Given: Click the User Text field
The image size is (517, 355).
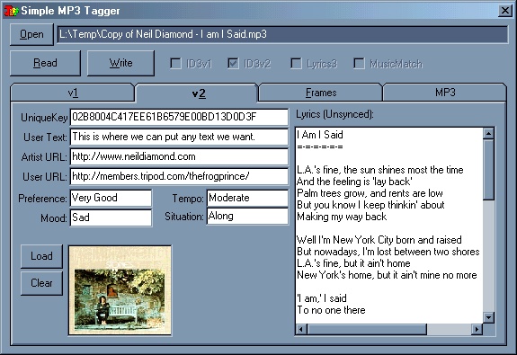Looking at the screenshot, I should tap(179, 137).
